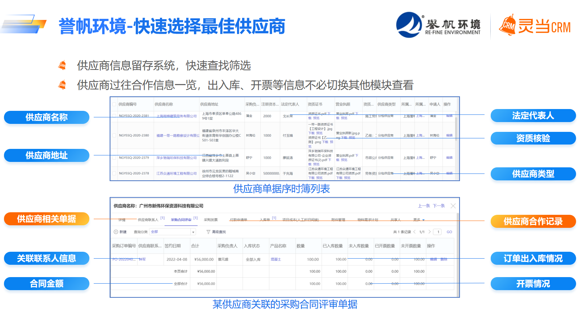Go to next page arrow in pager
The height and width of the screenshot is (326, 579).
coord(430,232)
